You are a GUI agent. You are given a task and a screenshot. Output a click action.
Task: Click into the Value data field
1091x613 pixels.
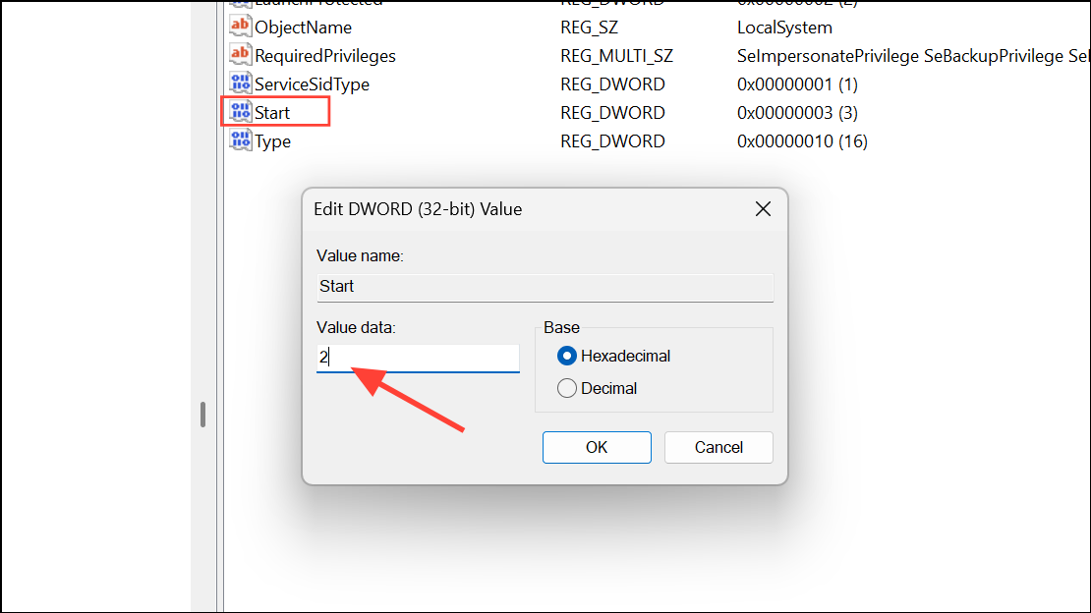point(418,359)
